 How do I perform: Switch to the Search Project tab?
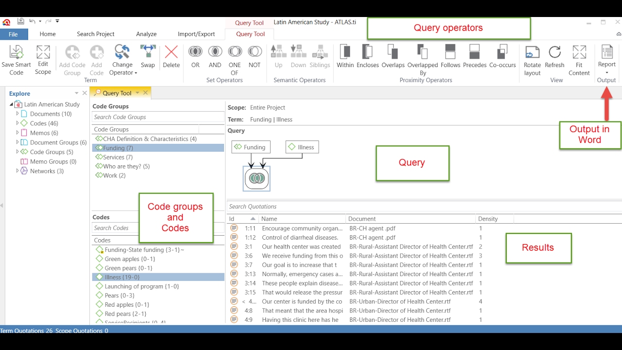coord(96,34)
